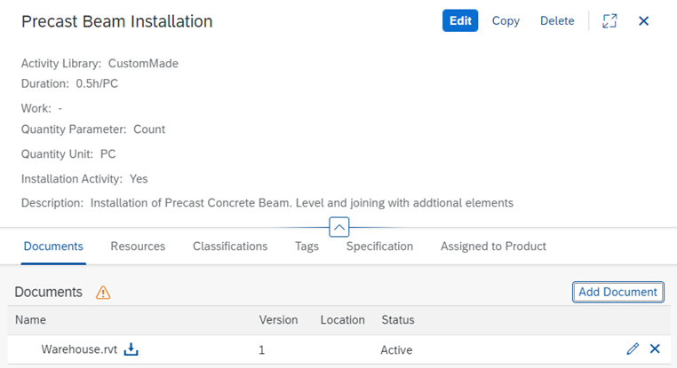Select the Documents tab
This screenshot has width=677, height=368.
click(53, 246)
